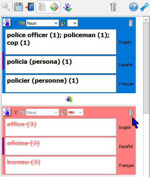The image size is (150, 177).
Task: Add new sense with blue hand plus icon
Action: 68,7
